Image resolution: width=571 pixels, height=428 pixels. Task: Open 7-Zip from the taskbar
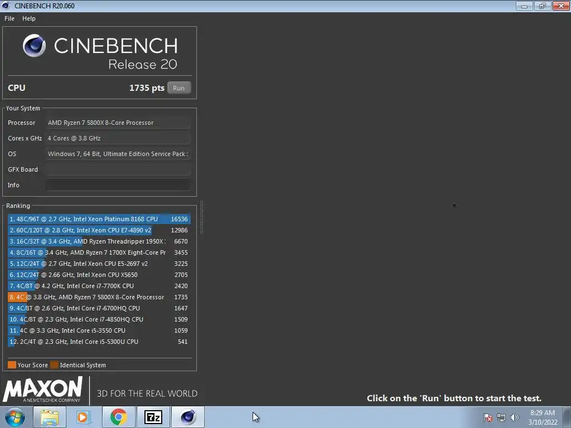click(153, 417)
